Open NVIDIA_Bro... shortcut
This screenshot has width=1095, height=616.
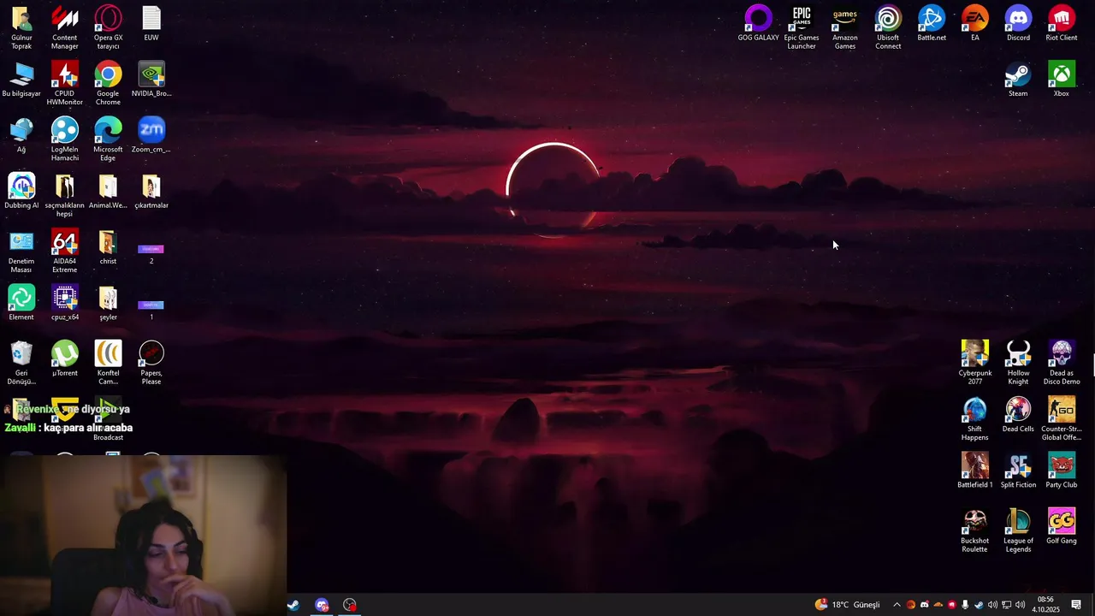151,79
